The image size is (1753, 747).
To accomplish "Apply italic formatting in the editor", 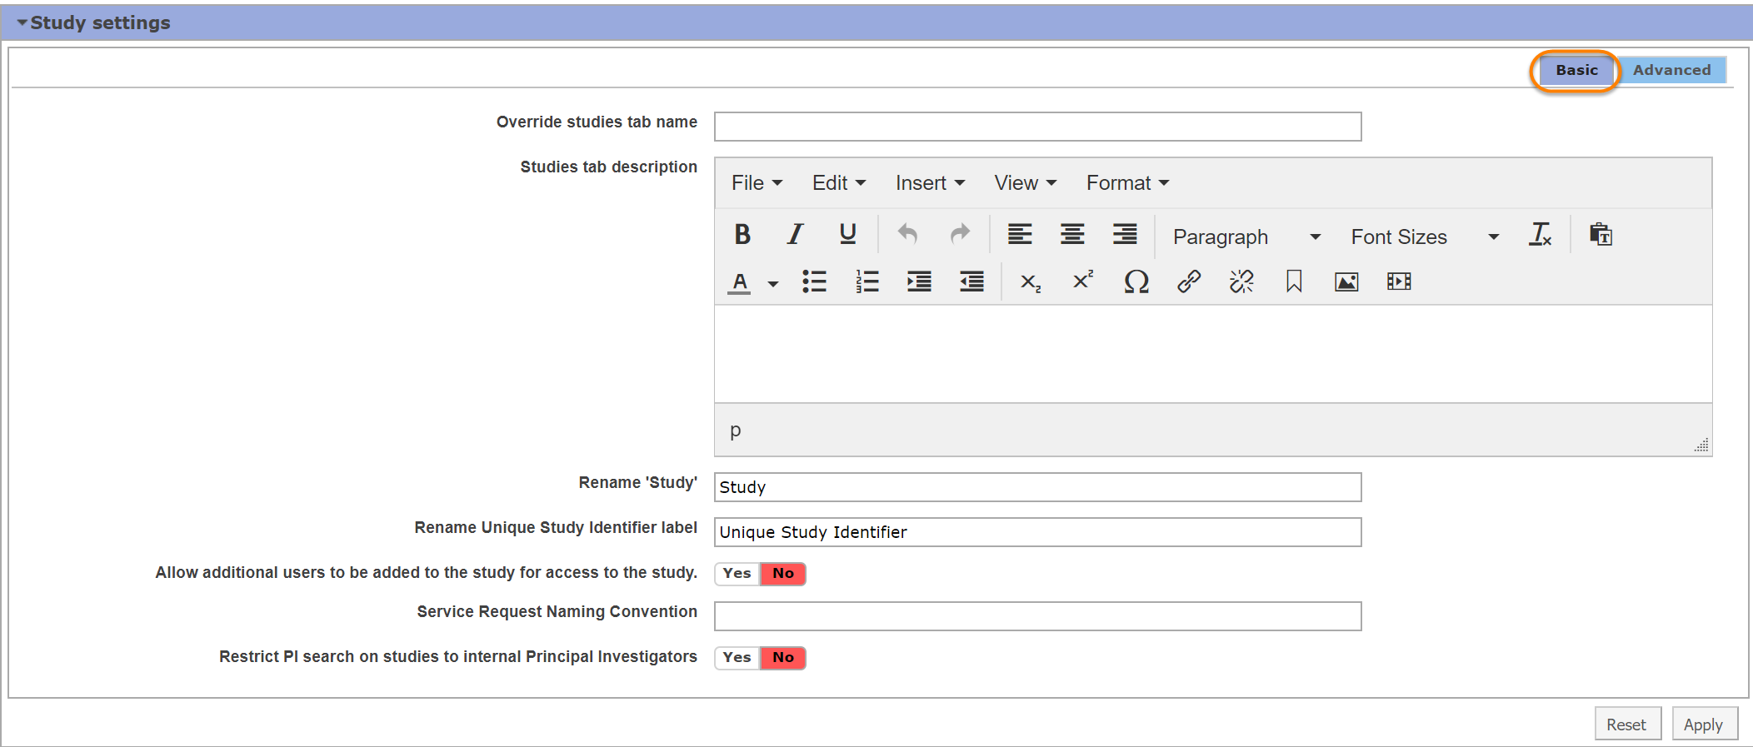I will pyautogui.click(x=795, y=235).
